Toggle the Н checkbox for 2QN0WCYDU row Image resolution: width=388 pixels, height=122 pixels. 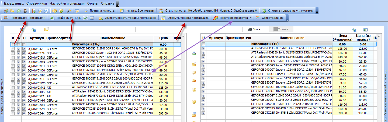click(24, 58)
